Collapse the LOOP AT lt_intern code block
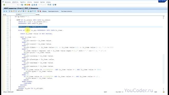 [x=10, y=20]
